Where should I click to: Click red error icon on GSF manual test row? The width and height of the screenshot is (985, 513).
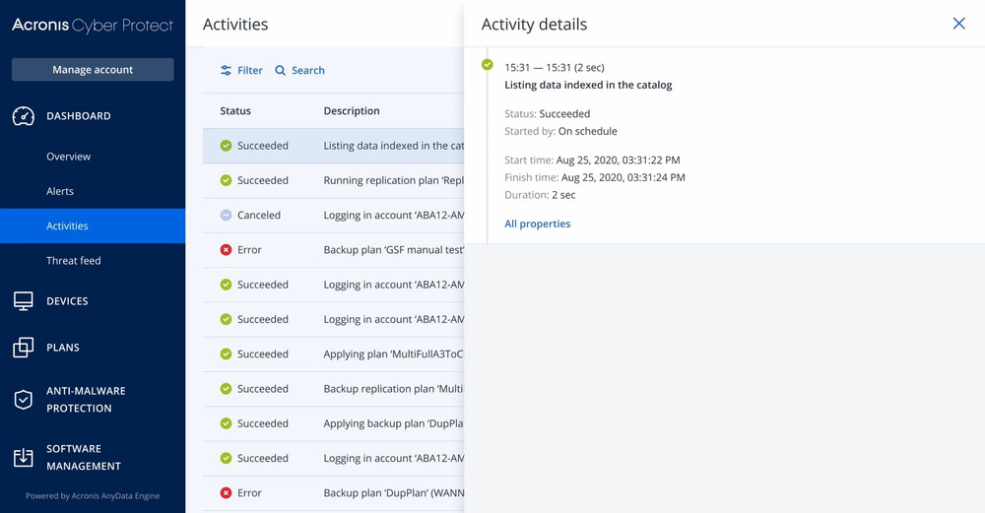point(227,250)
